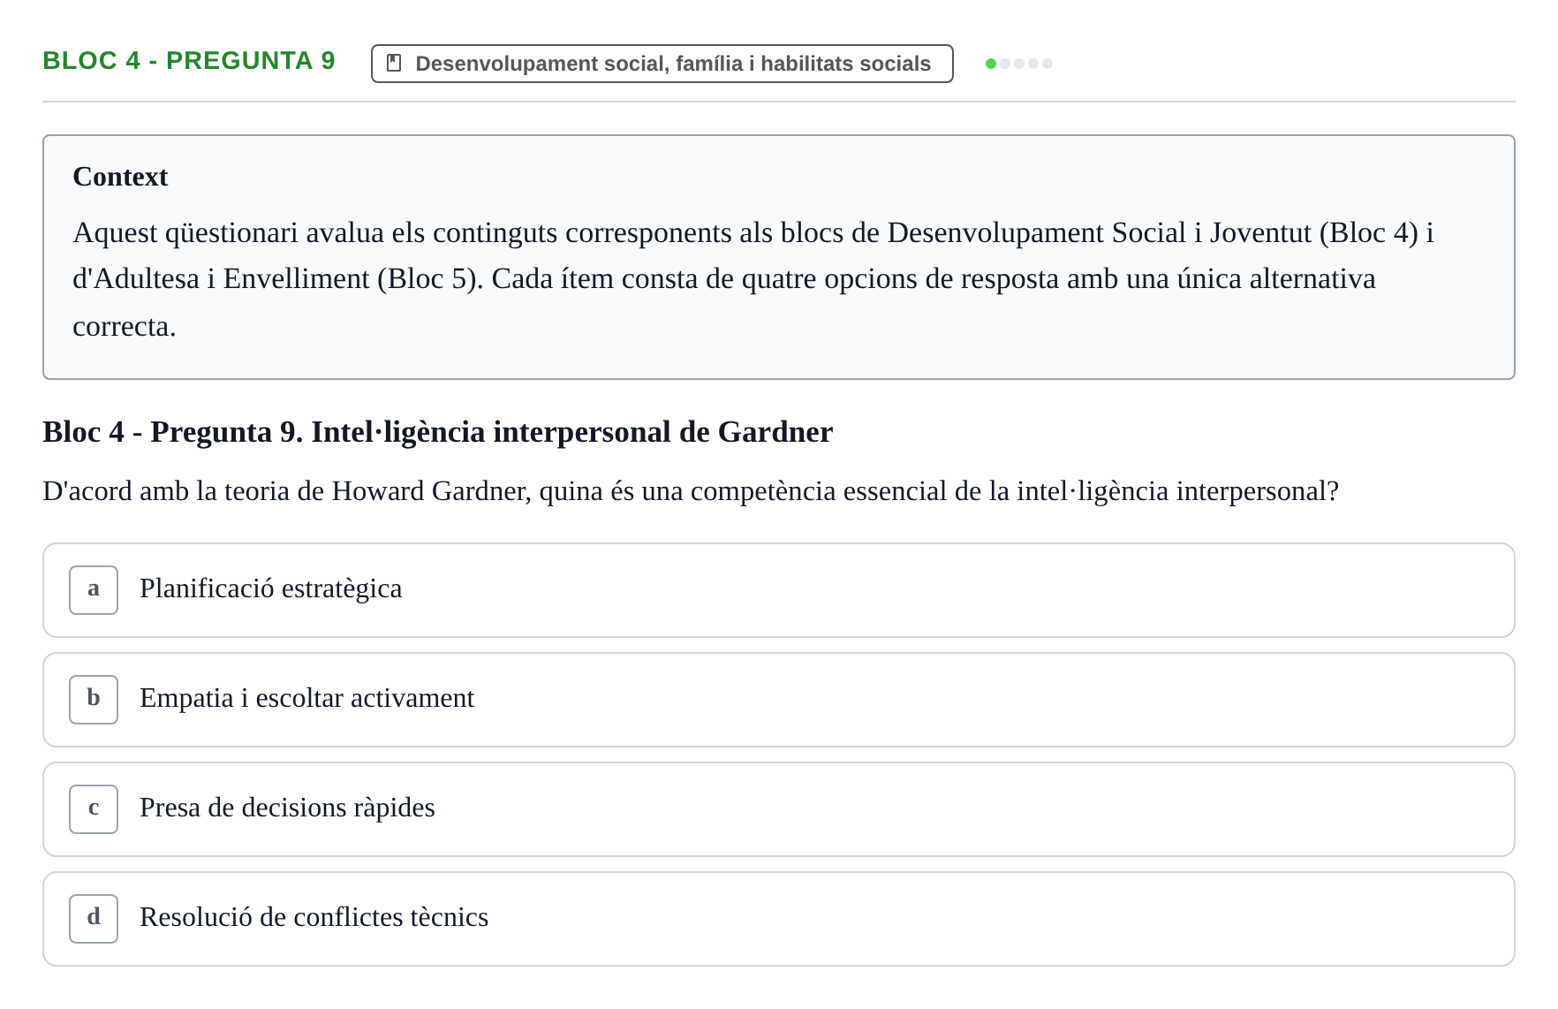Select option d, Resolució de conflictes tècnics
Screen dimensions: 1558x1009
[x=779, y=919]
